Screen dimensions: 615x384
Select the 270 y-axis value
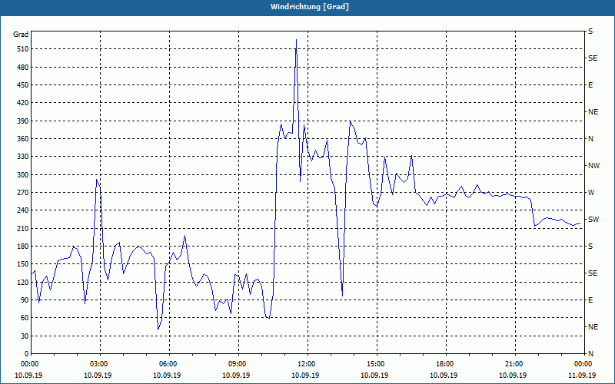pos(23,193)
